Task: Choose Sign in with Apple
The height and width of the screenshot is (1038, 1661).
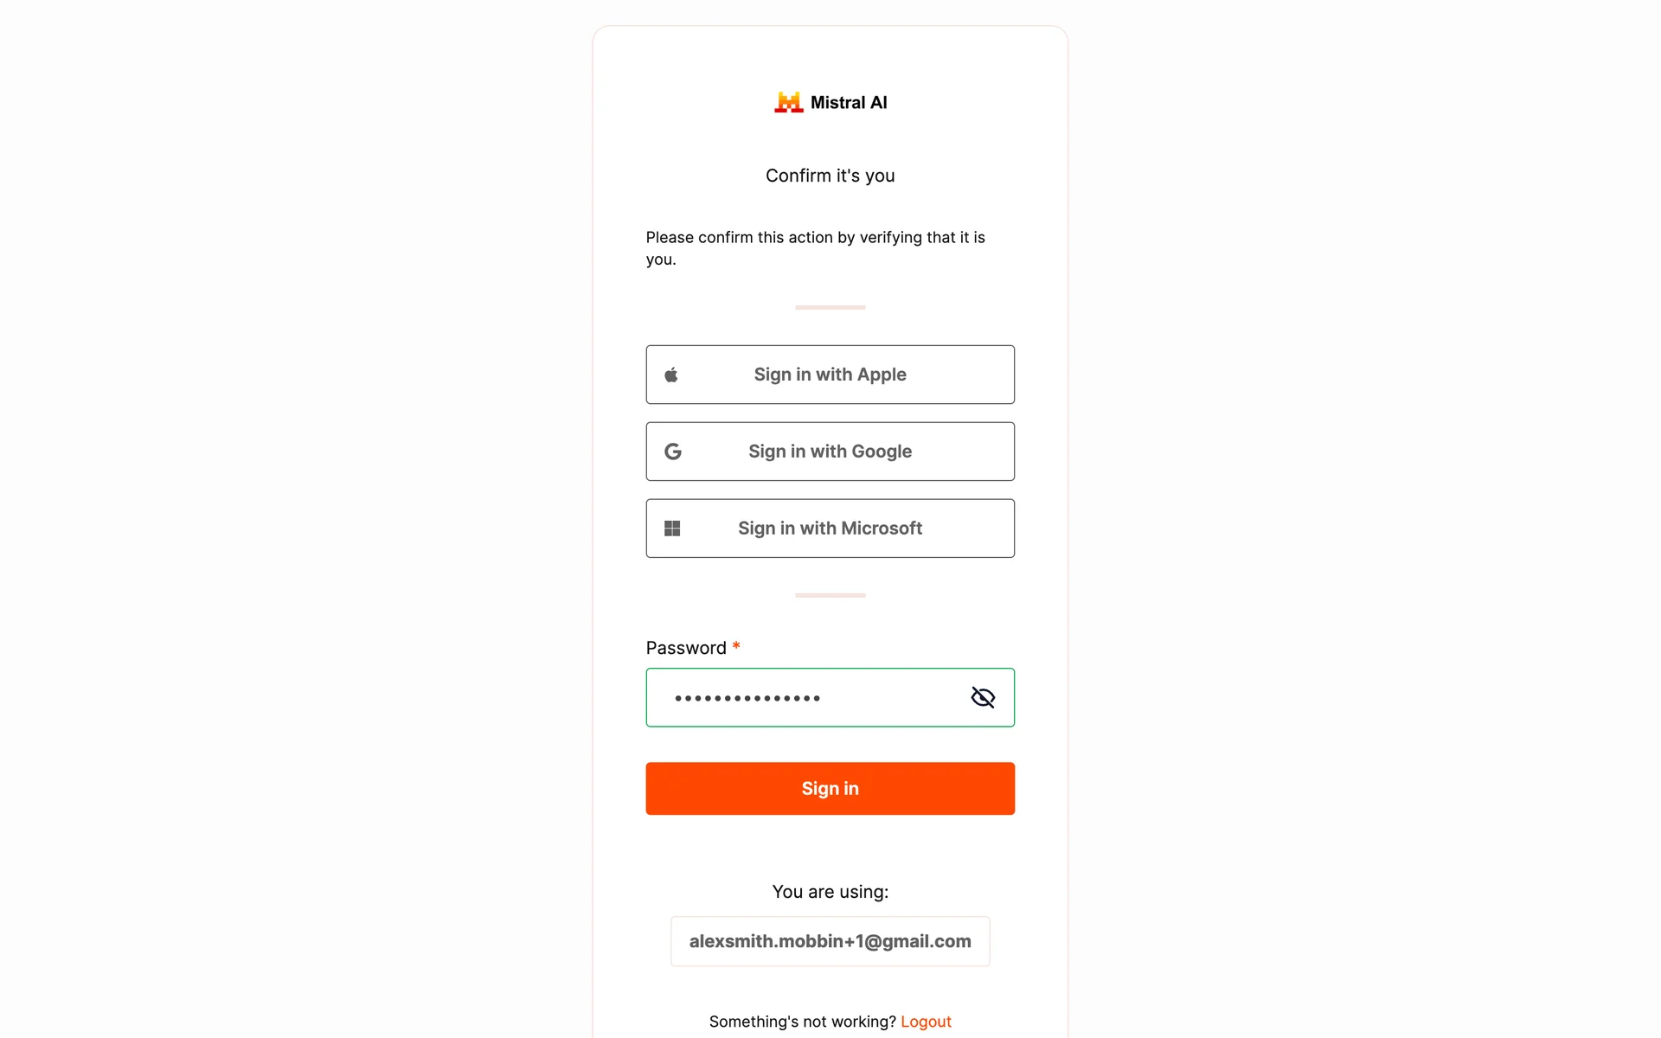Action: pyautogui.click(x=830, y=375)
